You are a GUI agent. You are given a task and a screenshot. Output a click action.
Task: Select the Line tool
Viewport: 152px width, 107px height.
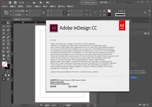click(8, 34)
